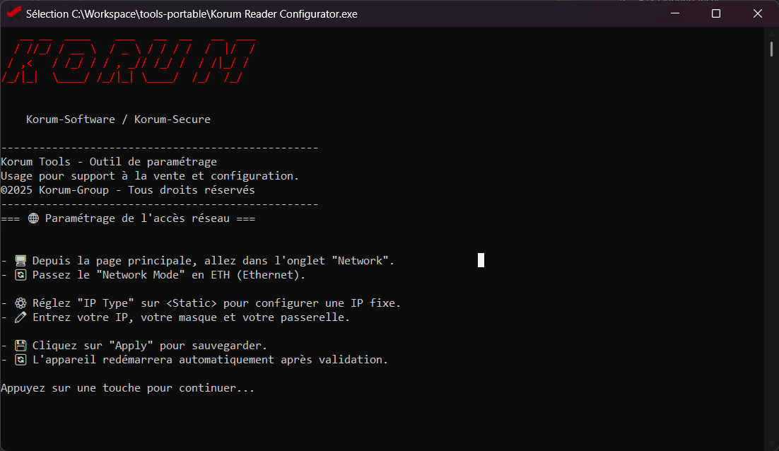Click the gear icon before "Réglez IP Type"
The image size is (779, 451).
(x=20, y=303)
